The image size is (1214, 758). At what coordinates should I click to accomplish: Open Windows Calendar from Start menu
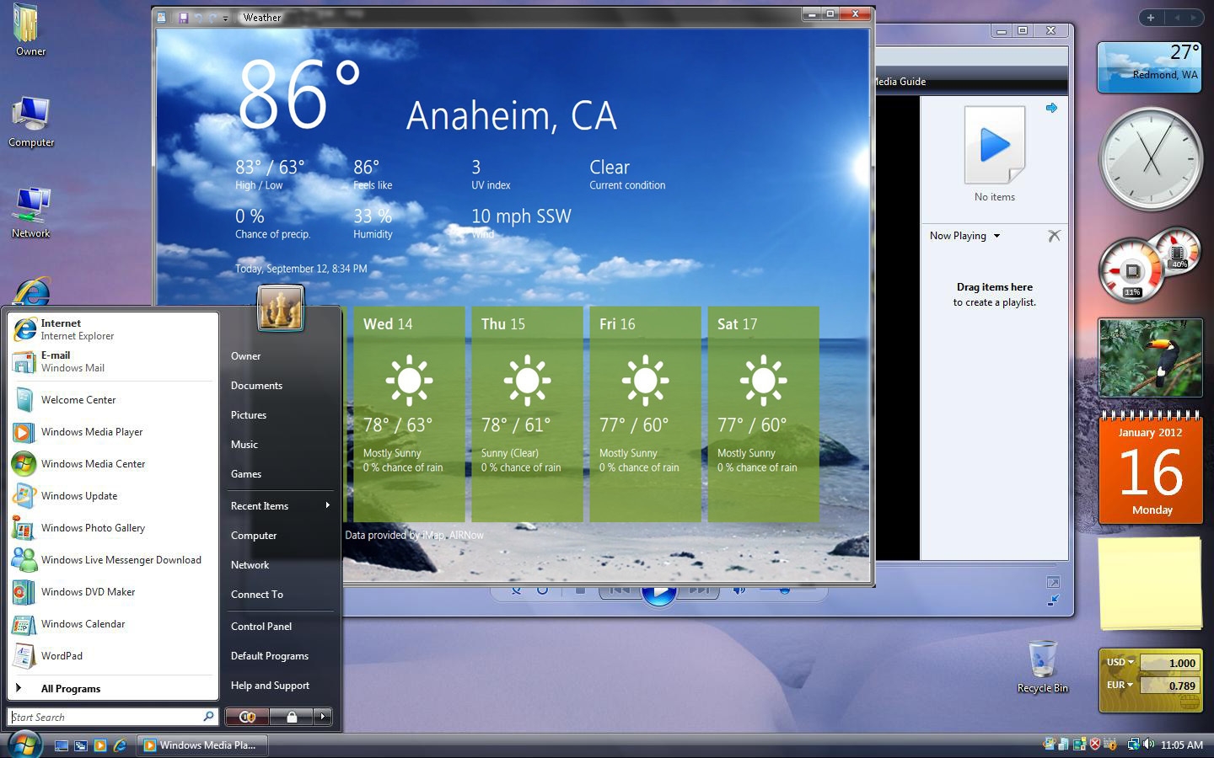click(113, 624)
